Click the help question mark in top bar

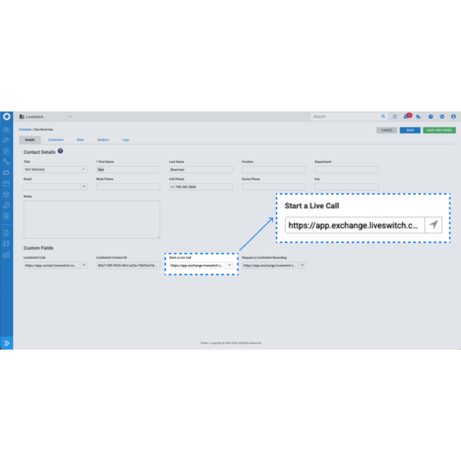(x=430, y=117)
